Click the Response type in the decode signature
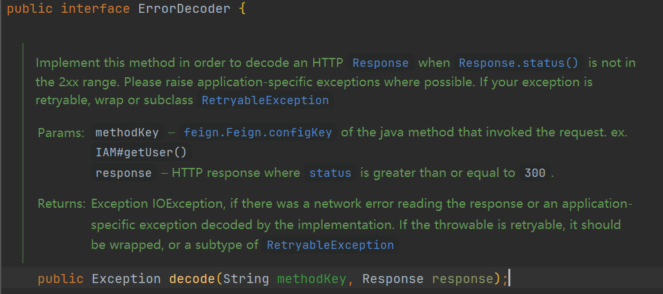Image resolution: width=663 pixels, height=294 pixels. point(392,279)
